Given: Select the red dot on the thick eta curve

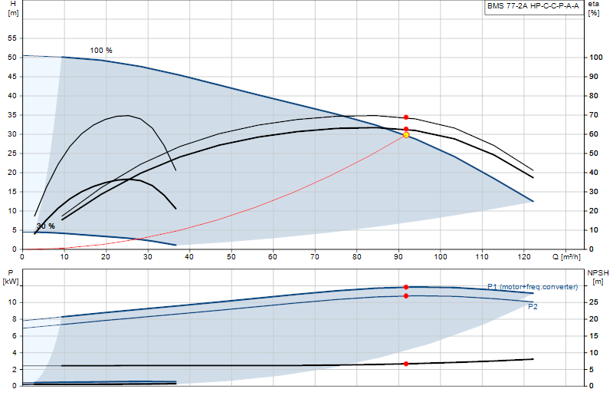Looking at the screenshot, I should (x=406, y=129).
